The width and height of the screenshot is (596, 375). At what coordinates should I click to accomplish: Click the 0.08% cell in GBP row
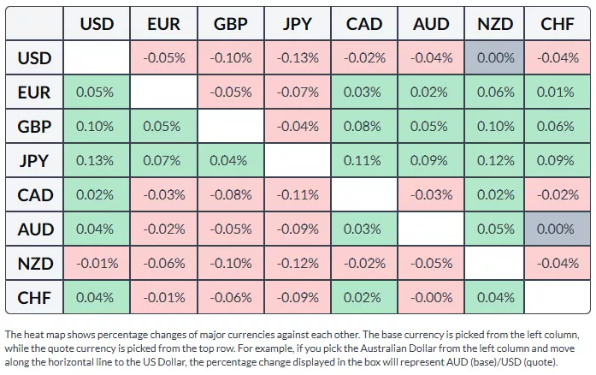pos(364,127)
